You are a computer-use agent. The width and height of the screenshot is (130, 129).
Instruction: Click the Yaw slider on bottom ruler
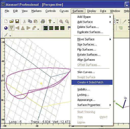(x=85, y=126)
